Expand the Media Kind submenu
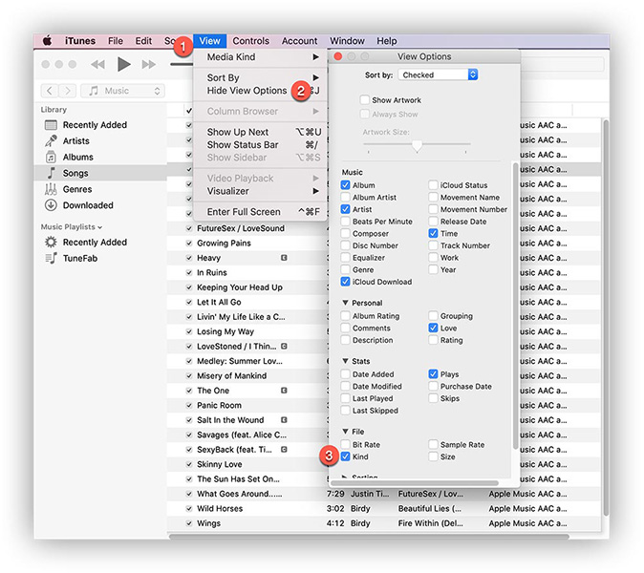644x573 pixels. (260, 57)
